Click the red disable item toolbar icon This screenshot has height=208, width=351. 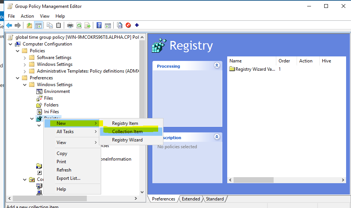coord(128,25)
